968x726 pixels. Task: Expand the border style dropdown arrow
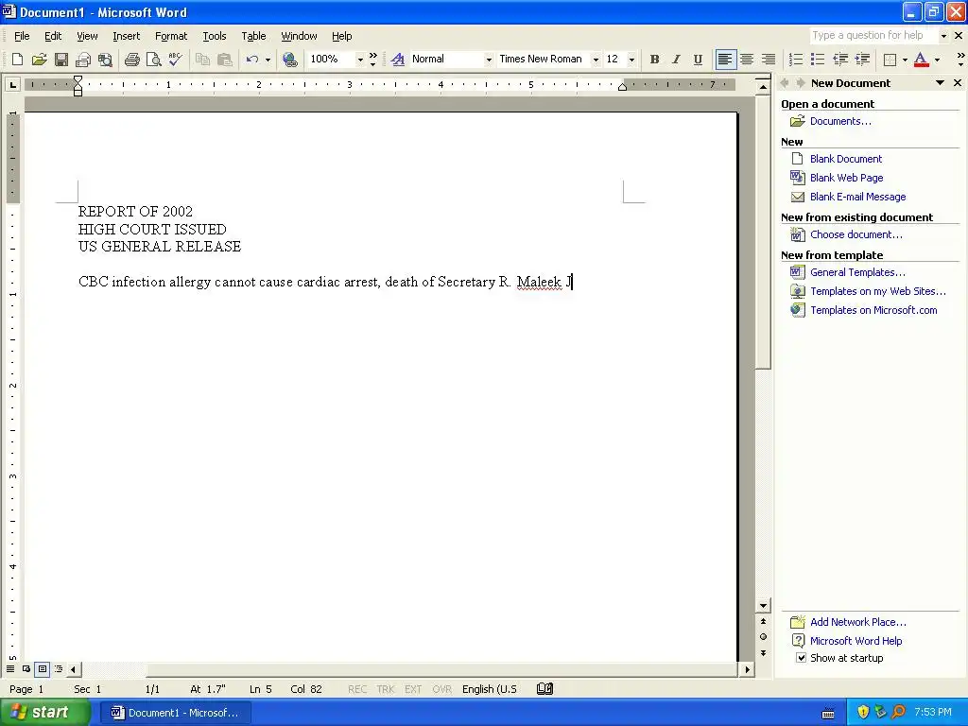click(905, 60)
